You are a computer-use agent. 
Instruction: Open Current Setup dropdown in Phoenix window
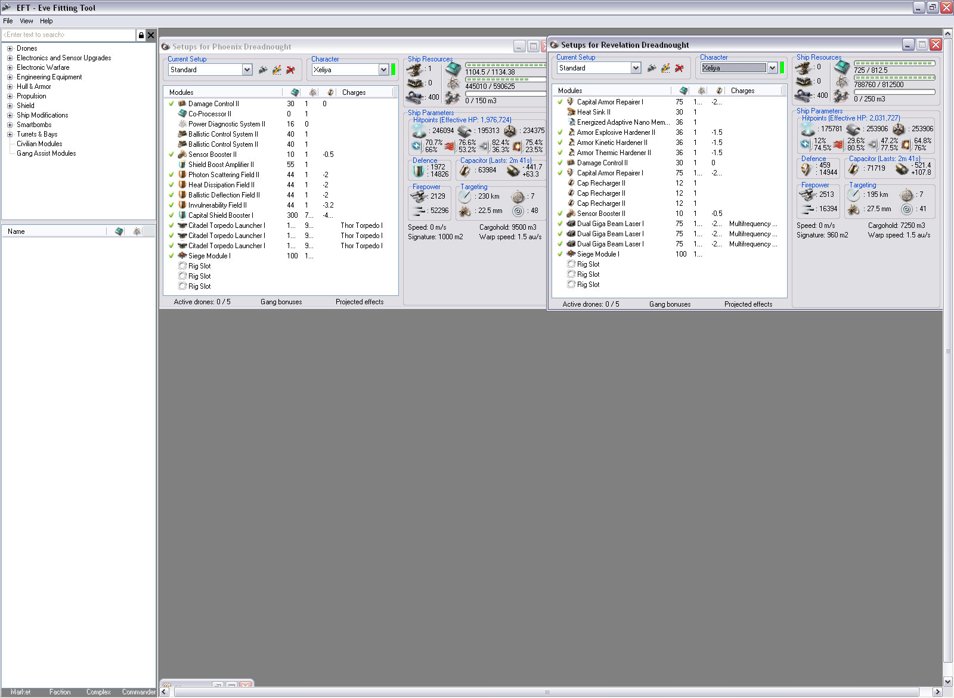pyautogui.click(x=247, y=70)
